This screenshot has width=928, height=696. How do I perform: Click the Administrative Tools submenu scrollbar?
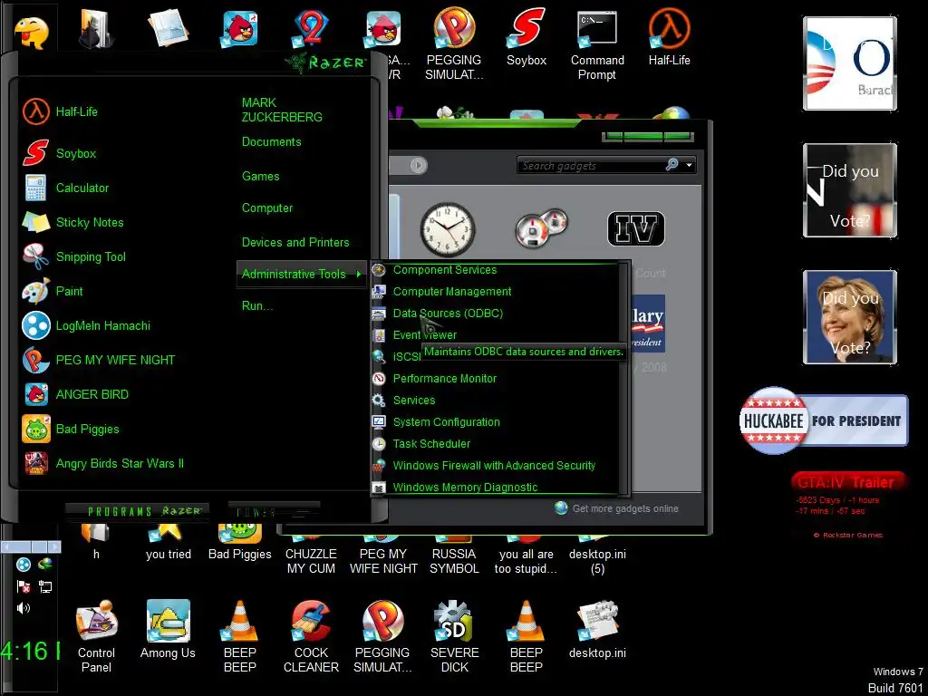click(x=623, y=379)
